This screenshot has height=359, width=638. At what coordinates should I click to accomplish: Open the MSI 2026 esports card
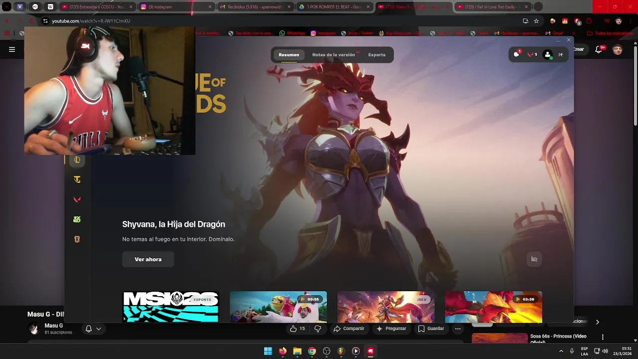tap(170, 307)
